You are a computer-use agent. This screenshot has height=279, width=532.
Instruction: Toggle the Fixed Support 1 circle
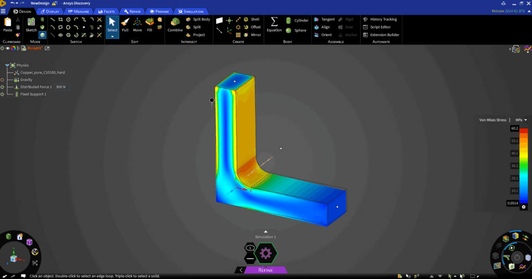coord(3,94)
